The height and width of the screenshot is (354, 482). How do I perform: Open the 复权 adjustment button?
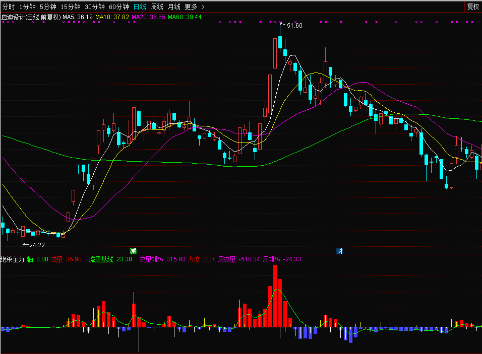coord(473,7)
